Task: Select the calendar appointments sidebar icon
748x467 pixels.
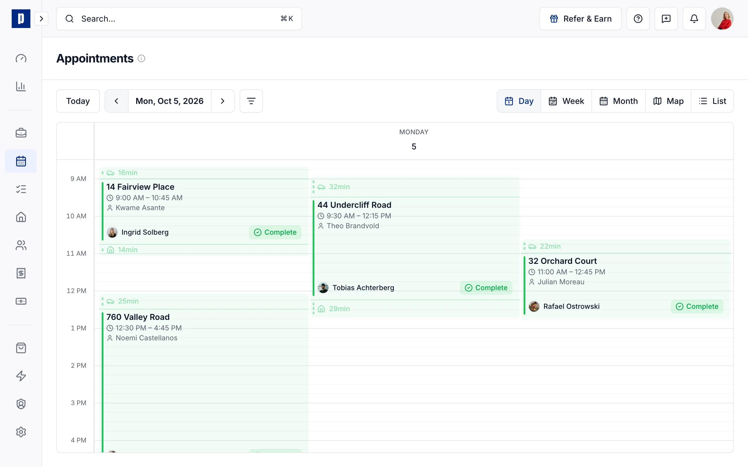Action: [21, 161]
